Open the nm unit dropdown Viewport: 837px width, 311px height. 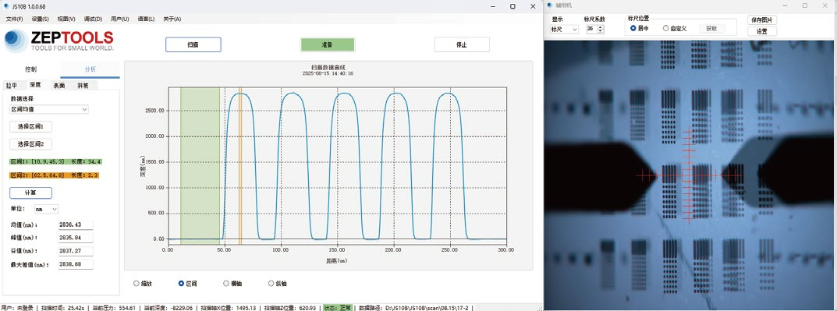click(46, 209)
